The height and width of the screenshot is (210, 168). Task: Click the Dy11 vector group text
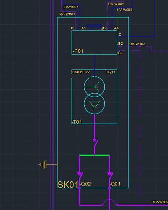[x=111, y=72]
